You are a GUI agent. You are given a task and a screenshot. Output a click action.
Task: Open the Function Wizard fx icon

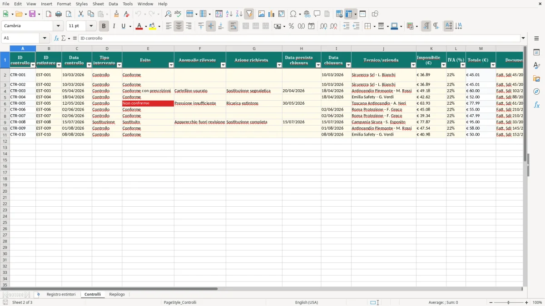pos(56,38)
